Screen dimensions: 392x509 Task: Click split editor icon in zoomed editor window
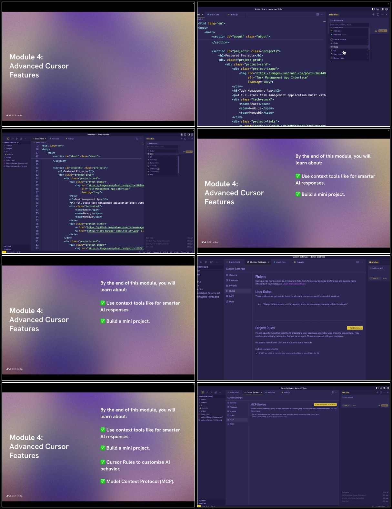(x=317, y=15)
